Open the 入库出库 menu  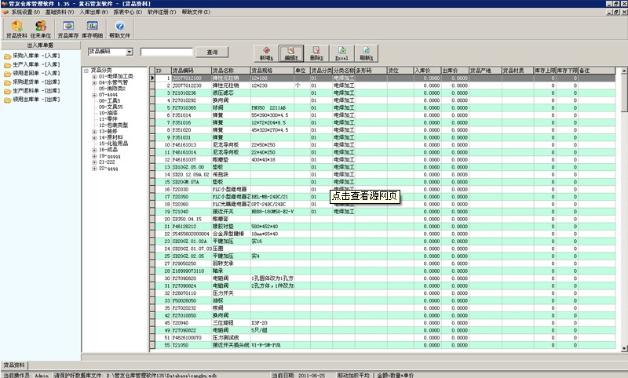click(x=93, y=12)
